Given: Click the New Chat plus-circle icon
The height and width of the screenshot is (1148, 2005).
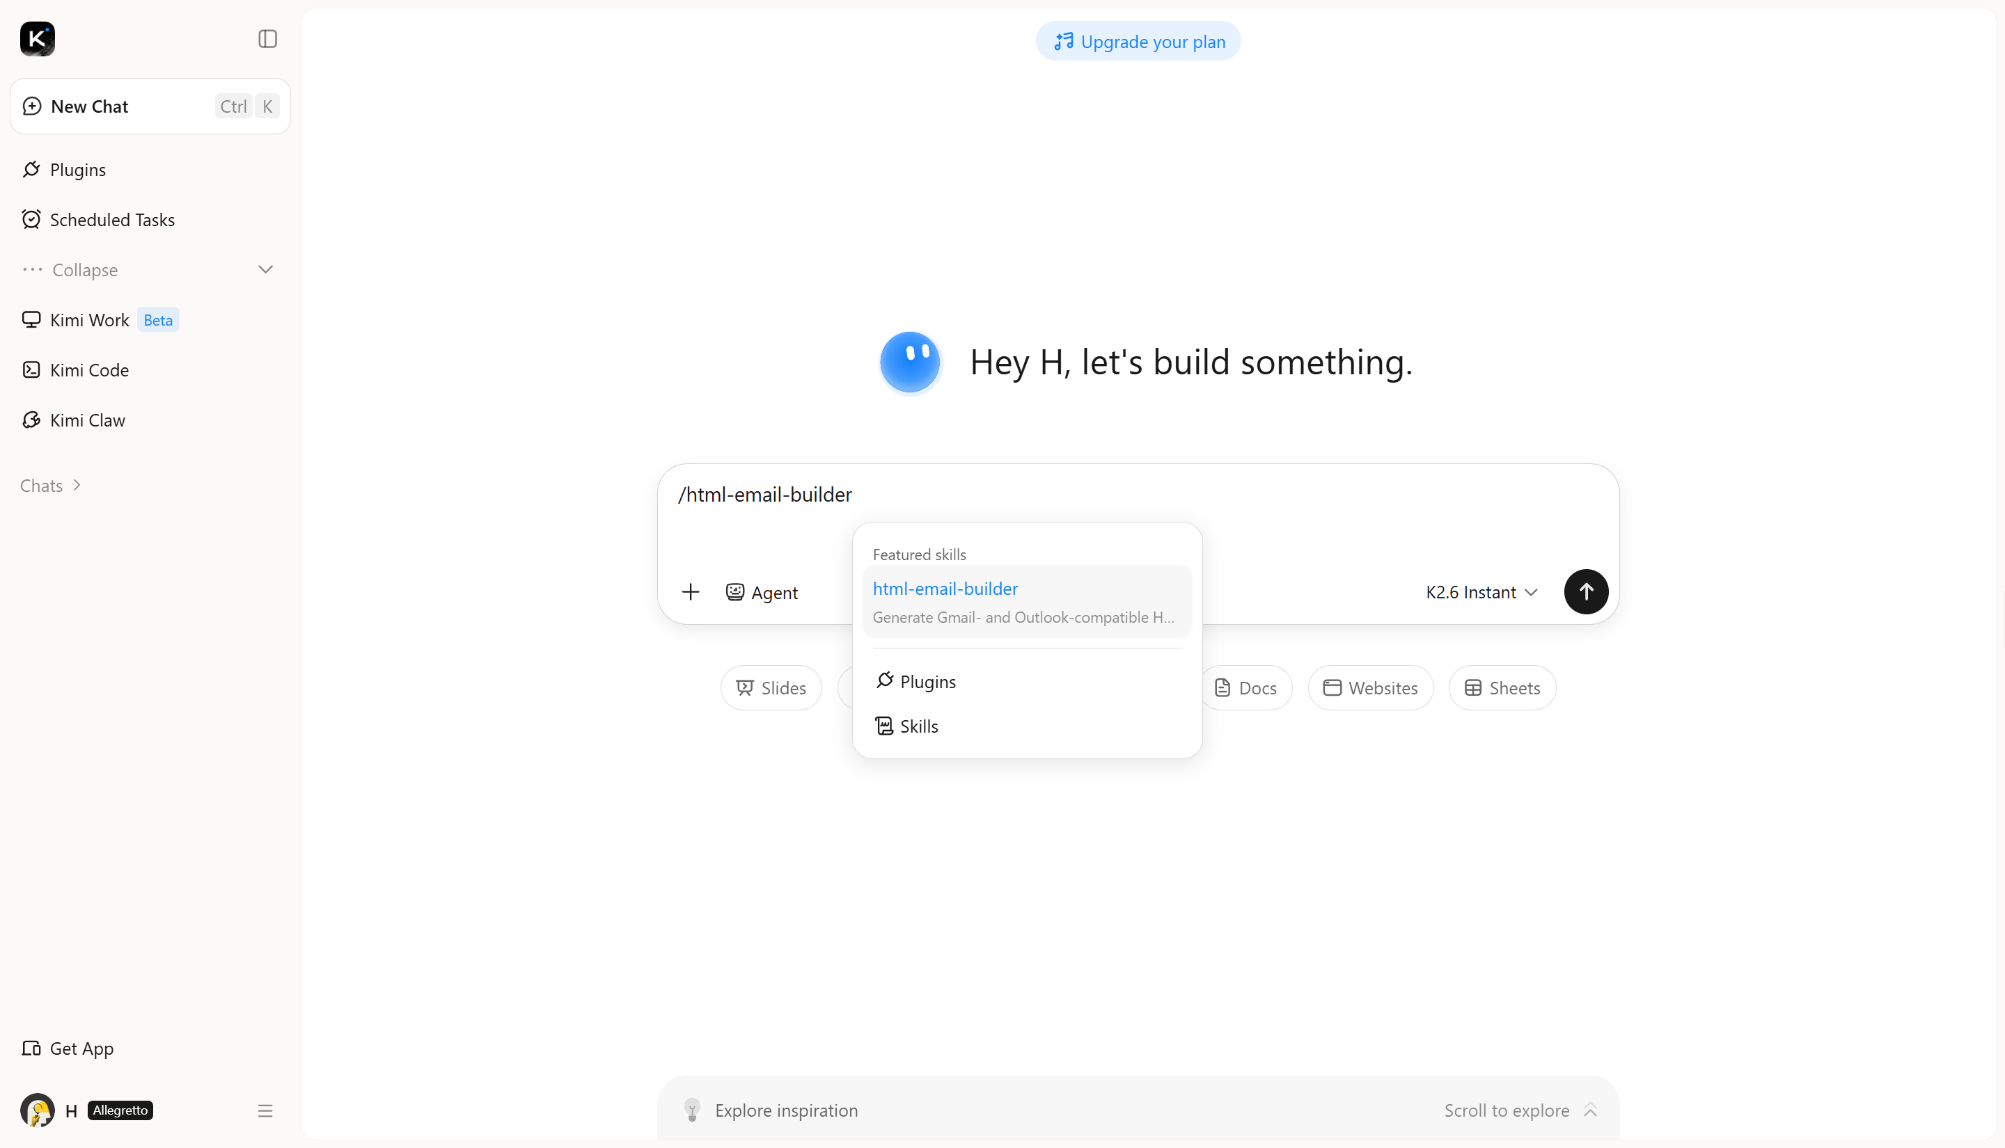Looking at the screenshot, I should (31, 106).
